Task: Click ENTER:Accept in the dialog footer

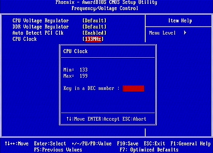Action: [103, 119]
